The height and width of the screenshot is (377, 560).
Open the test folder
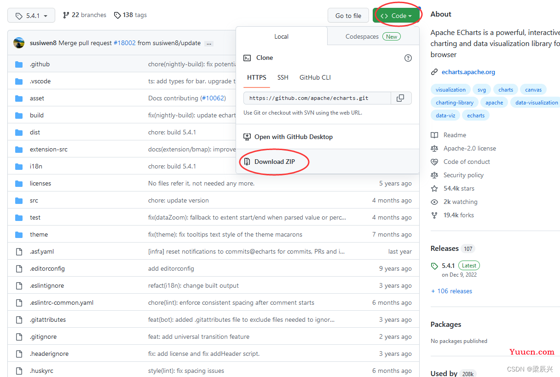coord(35,217)
